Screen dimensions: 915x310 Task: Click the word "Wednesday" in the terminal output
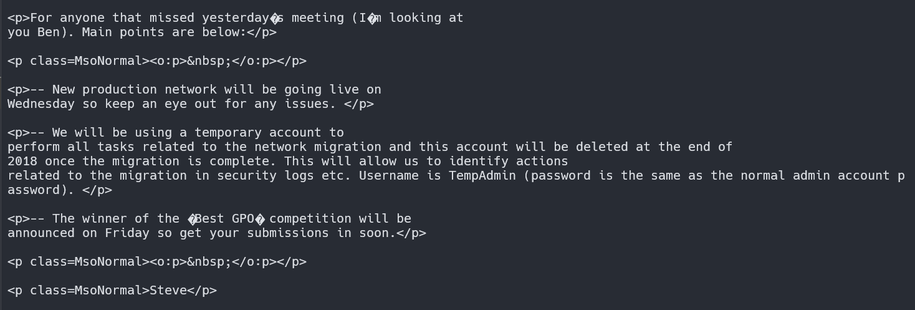[41, 104]
